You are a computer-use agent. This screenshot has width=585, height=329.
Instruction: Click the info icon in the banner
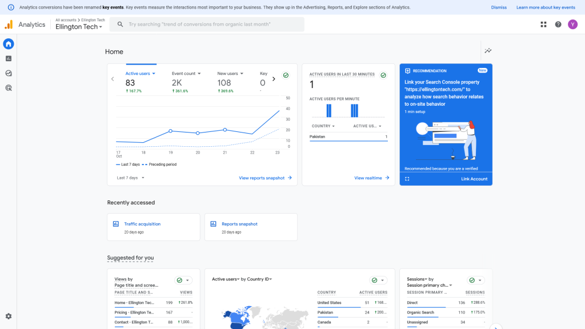pyautogui.click(x=11, y=7)
